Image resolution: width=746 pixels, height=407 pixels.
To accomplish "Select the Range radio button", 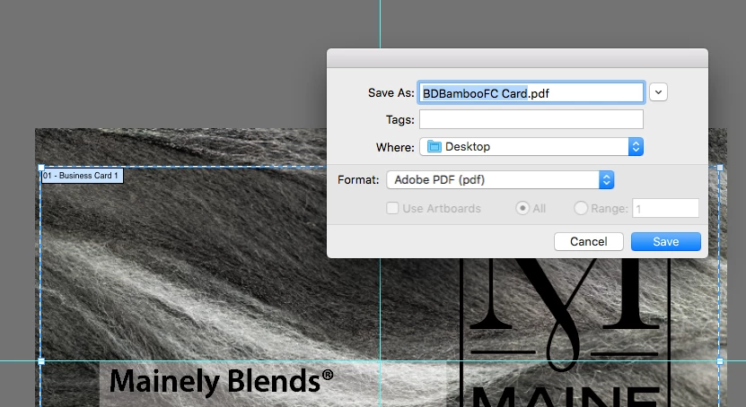I will 581,208.
